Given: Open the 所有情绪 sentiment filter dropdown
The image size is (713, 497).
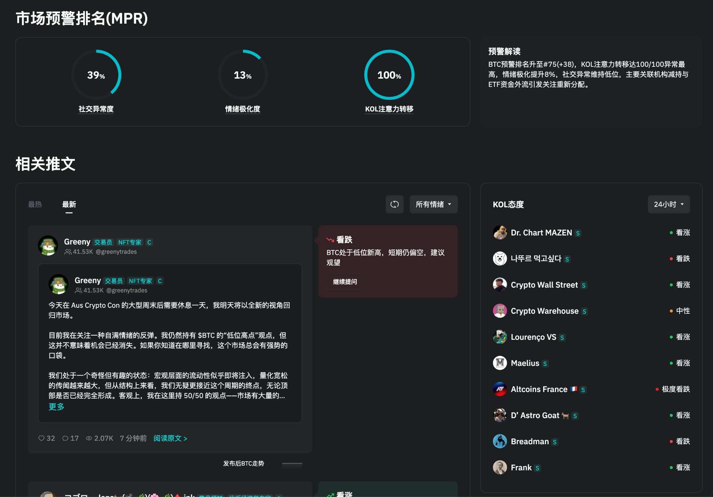Looking at the screenshot, I should [x=433, y=205].
